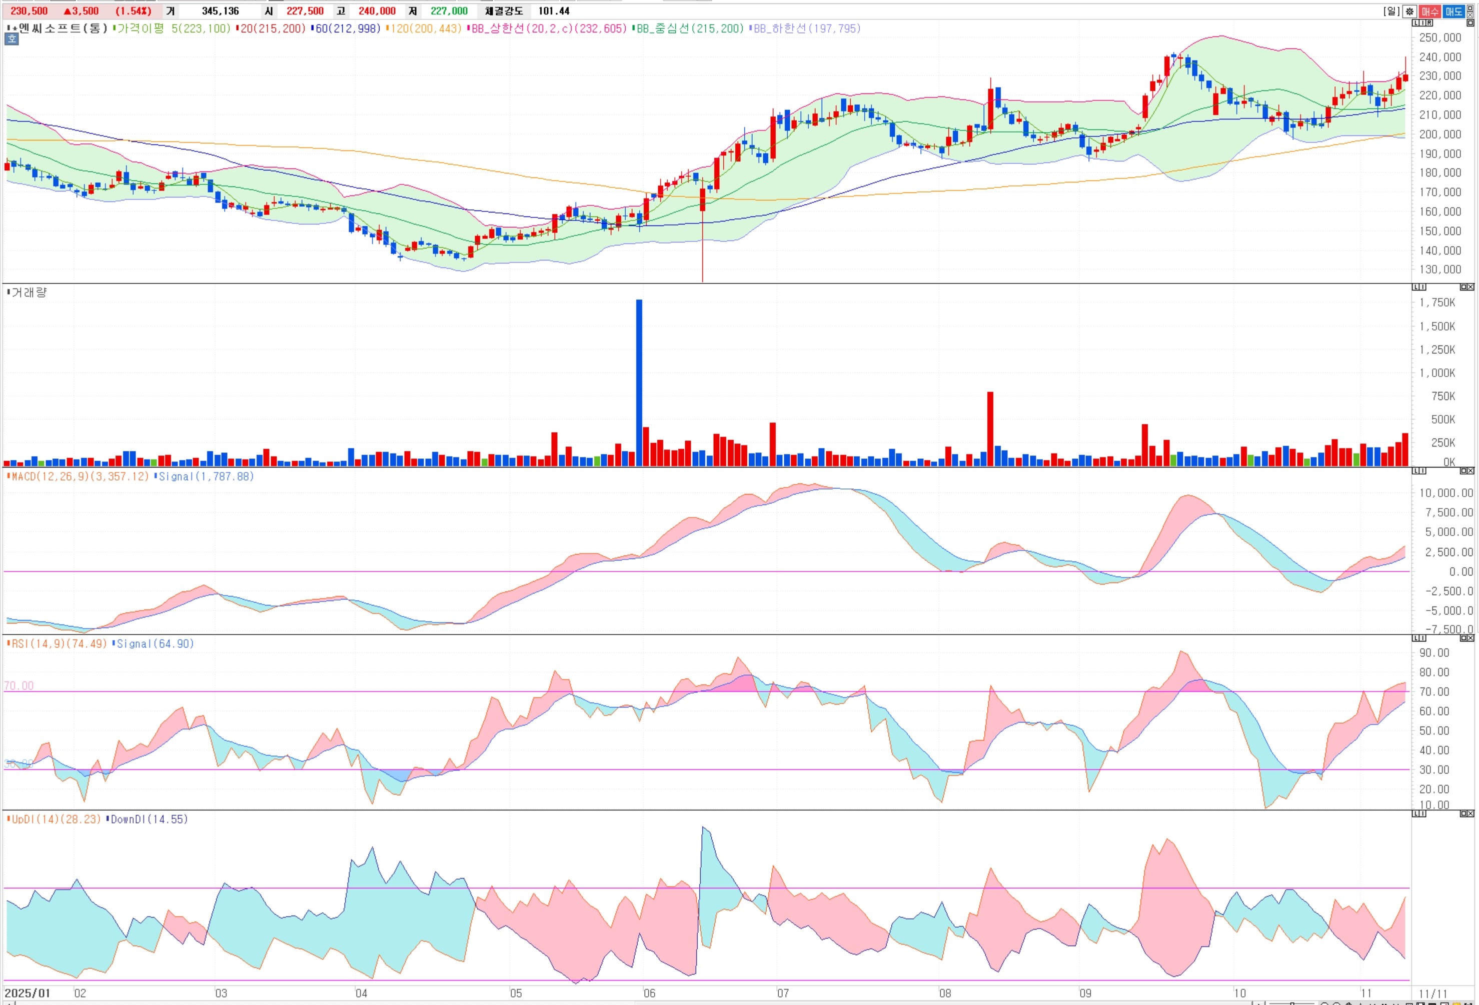Viewport: 1479px width, 1005px height.
Task: Maximize the price chart panel
Action: point(1470,23)
